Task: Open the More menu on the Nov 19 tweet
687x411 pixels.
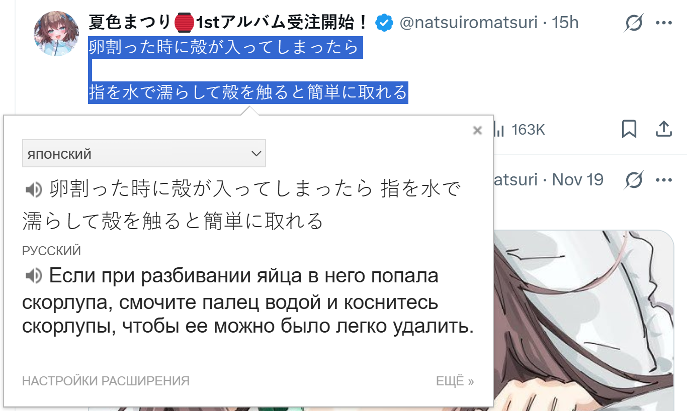Action: (664, 180)
